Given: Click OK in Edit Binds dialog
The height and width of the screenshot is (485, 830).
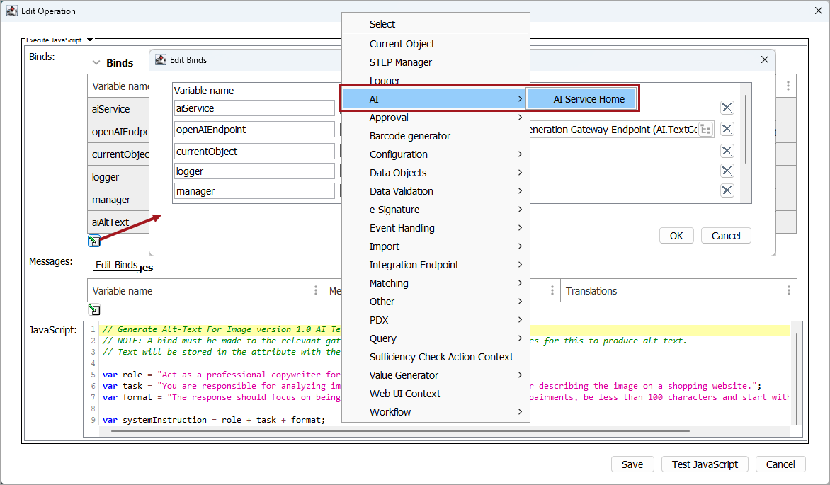Looking at the screenshot, I should coord(676,236).
